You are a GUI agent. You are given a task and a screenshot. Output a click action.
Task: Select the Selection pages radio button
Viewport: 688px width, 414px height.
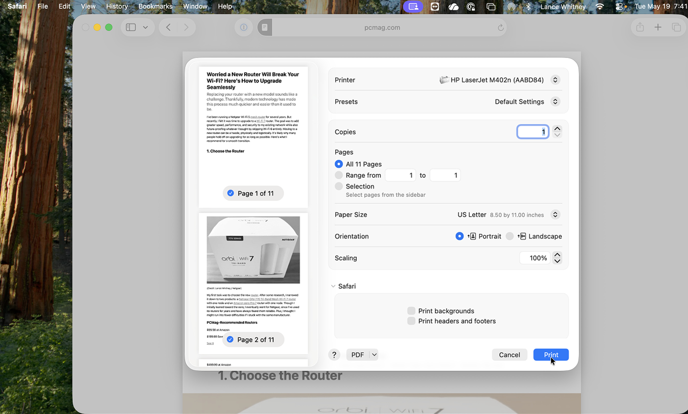click(339, 186)
